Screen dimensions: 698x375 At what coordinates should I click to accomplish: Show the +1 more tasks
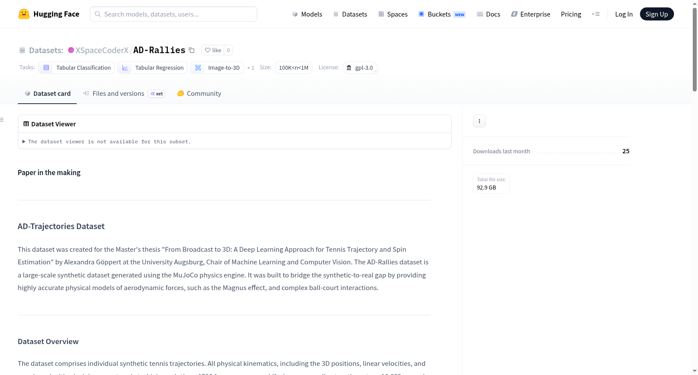(250, 68)
